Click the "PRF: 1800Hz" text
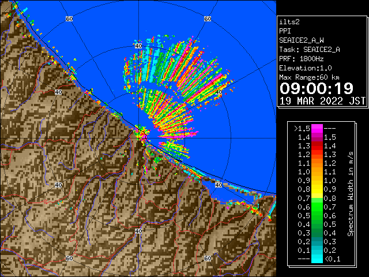This screenshot has width=369, height=277. [x=302, y=59]
